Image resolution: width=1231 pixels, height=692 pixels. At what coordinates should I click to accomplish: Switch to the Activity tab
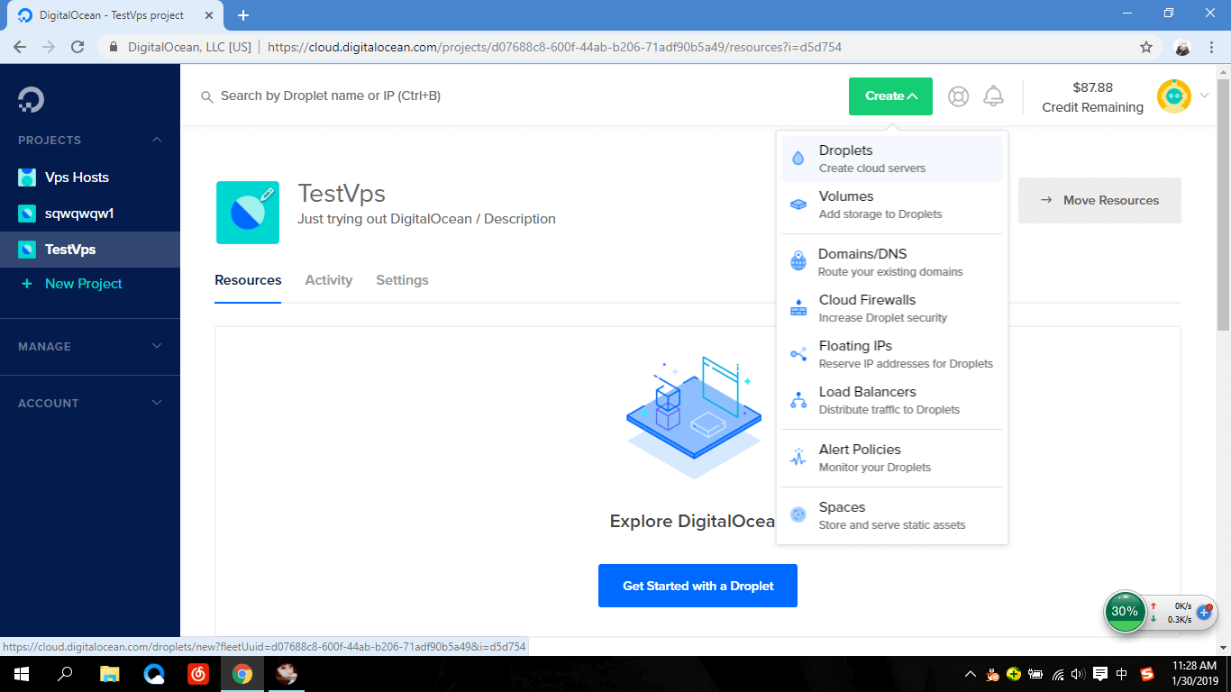tap(328, 280)
